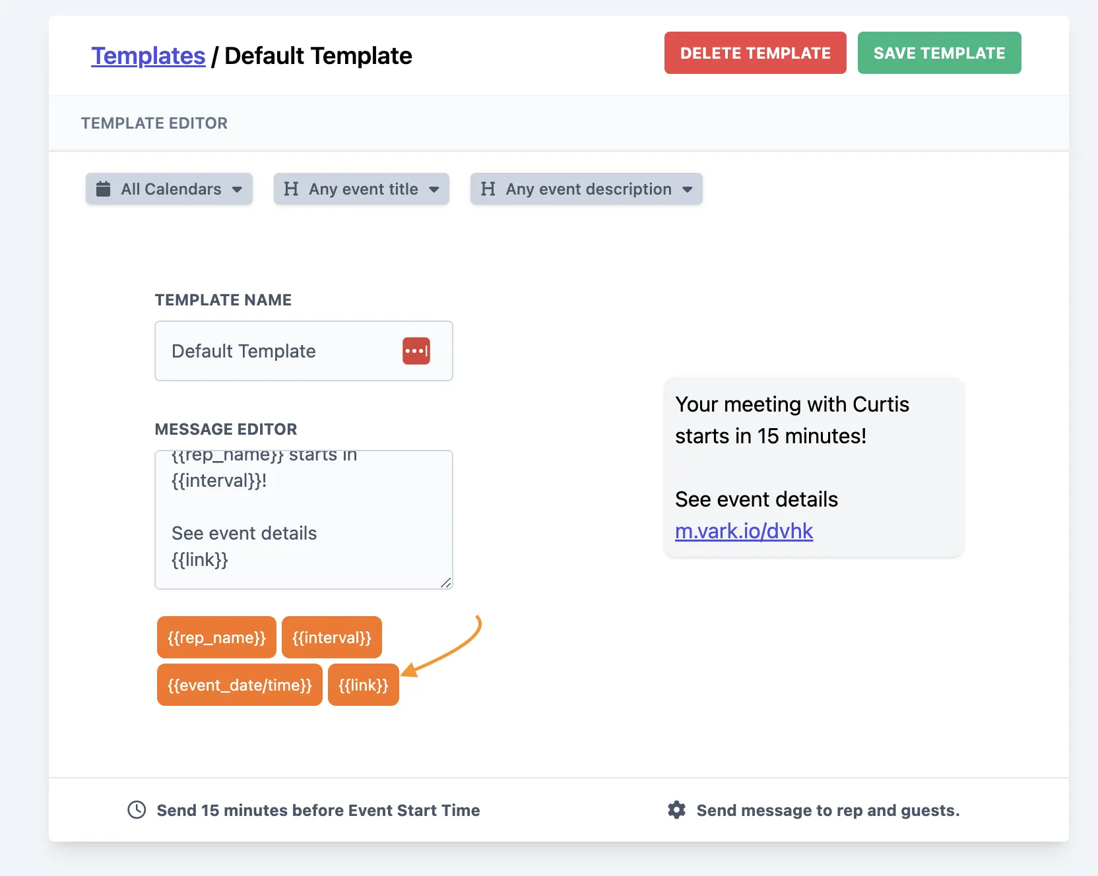The width and height of the screenshot is (1098, 876).
Task: Insert the rep_name variable chip
Action: click(x=216, y=637)
